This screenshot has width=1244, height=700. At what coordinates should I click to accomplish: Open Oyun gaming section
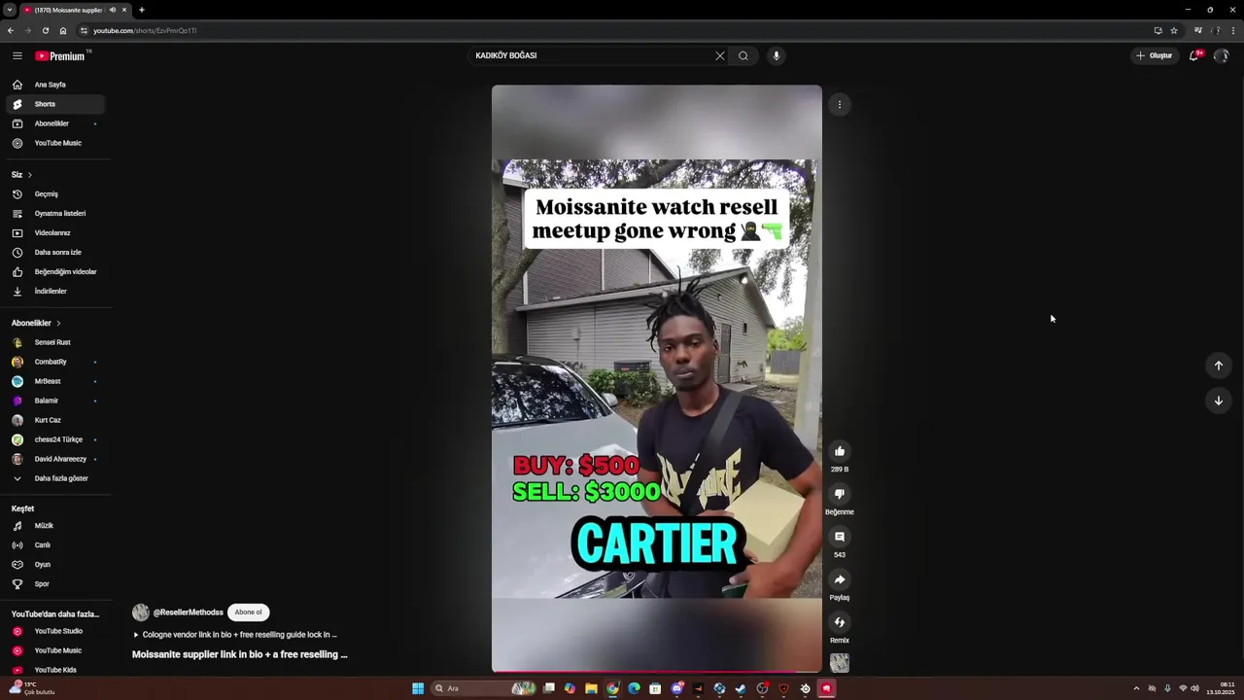pos(54,565)
